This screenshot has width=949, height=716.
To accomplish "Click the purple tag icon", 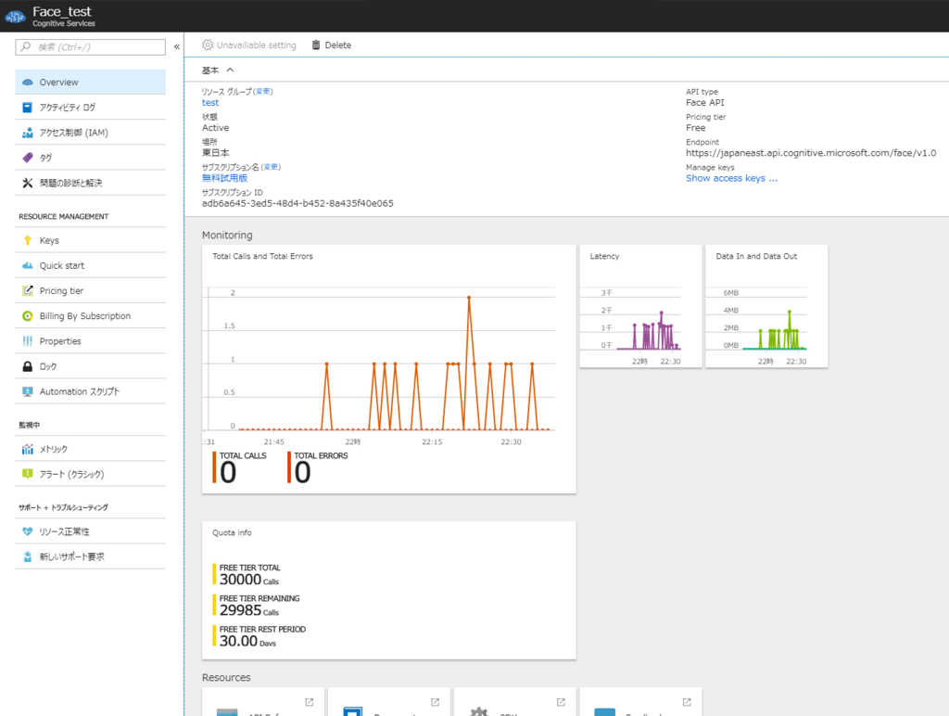I will 27,158.
